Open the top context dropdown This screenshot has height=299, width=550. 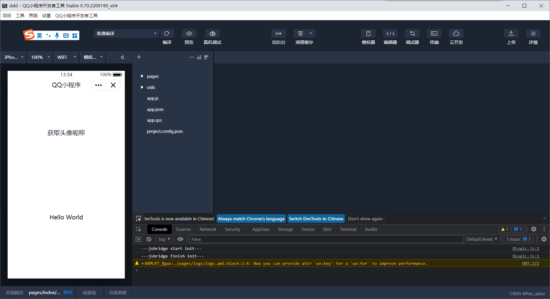(164, 239)
